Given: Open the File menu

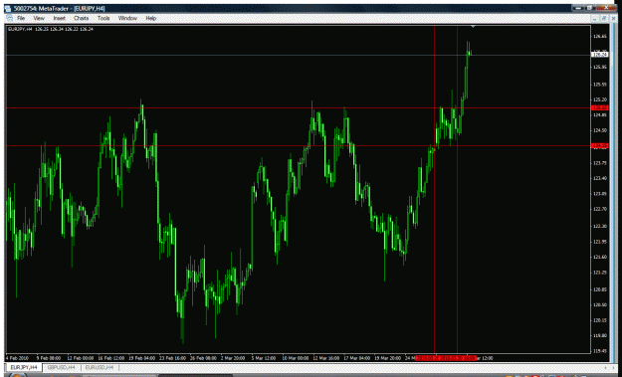Looking at the screenshot, I should click(x=21, y=18).
